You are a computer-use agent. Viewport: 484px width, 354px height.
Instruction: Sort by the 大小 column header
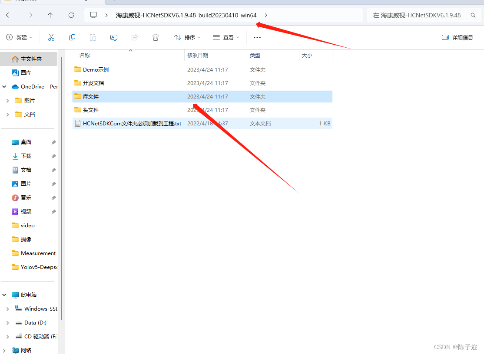(307, 55)
